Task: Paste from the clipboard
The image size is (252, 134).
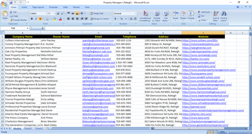Action: [5, 16]
